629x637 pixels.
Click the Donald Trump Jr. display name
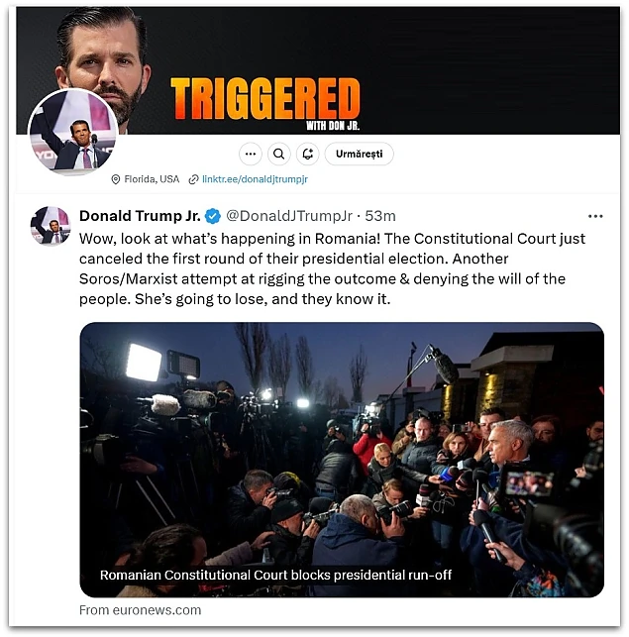[x=140, y=216]
